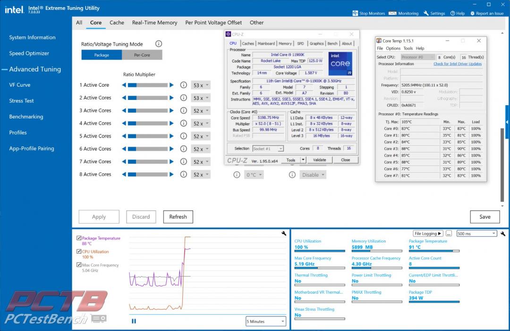Toggle Max Core Frequency graph checkbox
The height and width of the screenshot is (331, 510).
point(79,265)
